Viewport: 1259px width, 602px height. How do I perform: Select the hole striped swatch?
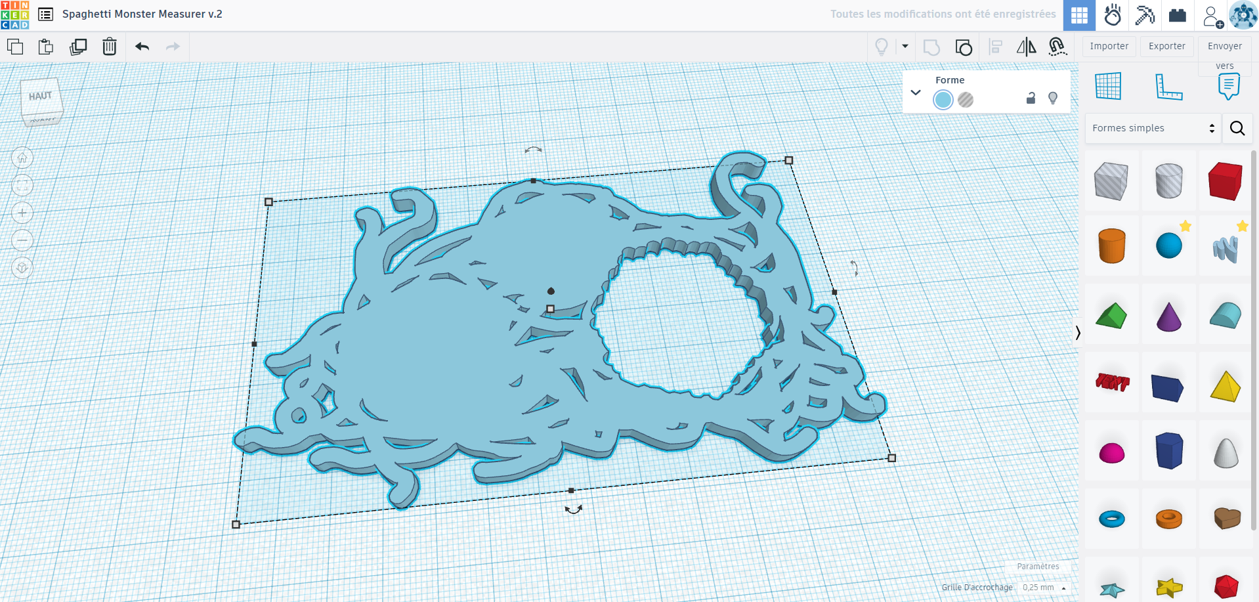click(966, 100)
